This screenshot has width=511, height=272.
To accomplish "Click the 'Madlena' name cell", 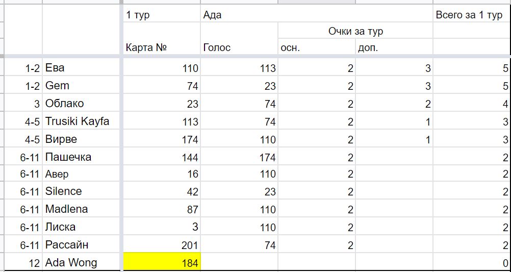I will [82, 209].
